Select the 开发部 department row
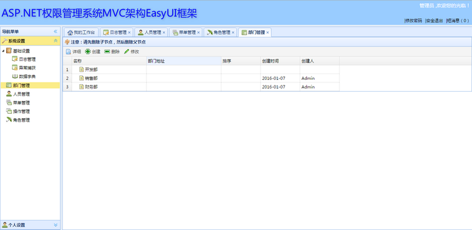472x230 pixels. point(201,70)
